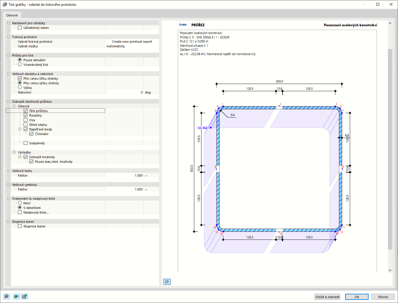This screenshot has height=303, width=398.
Task: Click the preview vertical scrollbar thumb
Action: pos(390,149)
